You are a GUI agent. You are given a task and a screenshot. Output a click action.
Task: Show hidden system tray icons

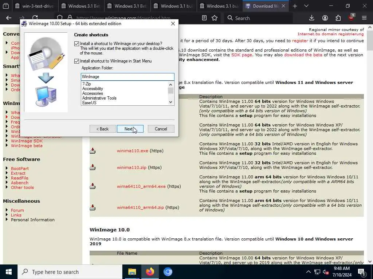[308, 272]
